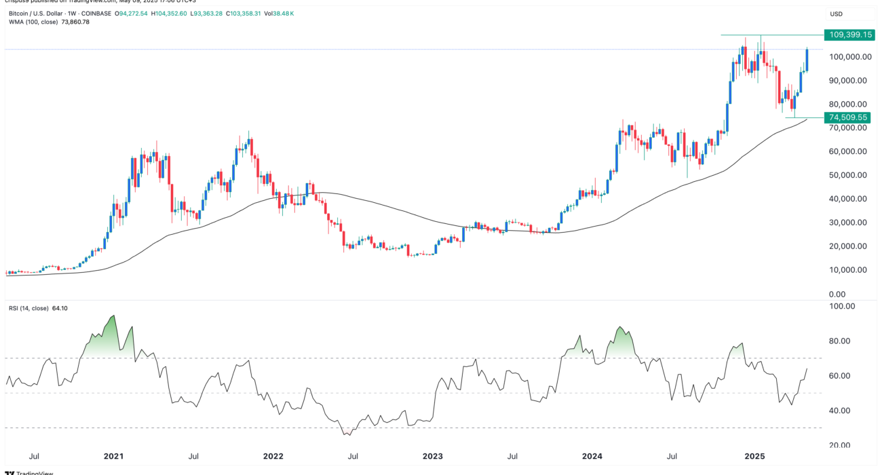
Task: Open the RSI (14, close) indicator legend
Action: (x=28, y=308)
